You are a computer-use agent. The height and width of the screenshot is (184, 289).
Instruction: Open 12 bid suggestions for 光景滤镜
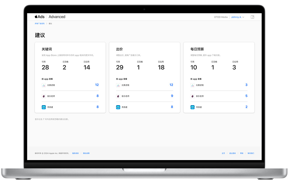click(x=171, y=85)
